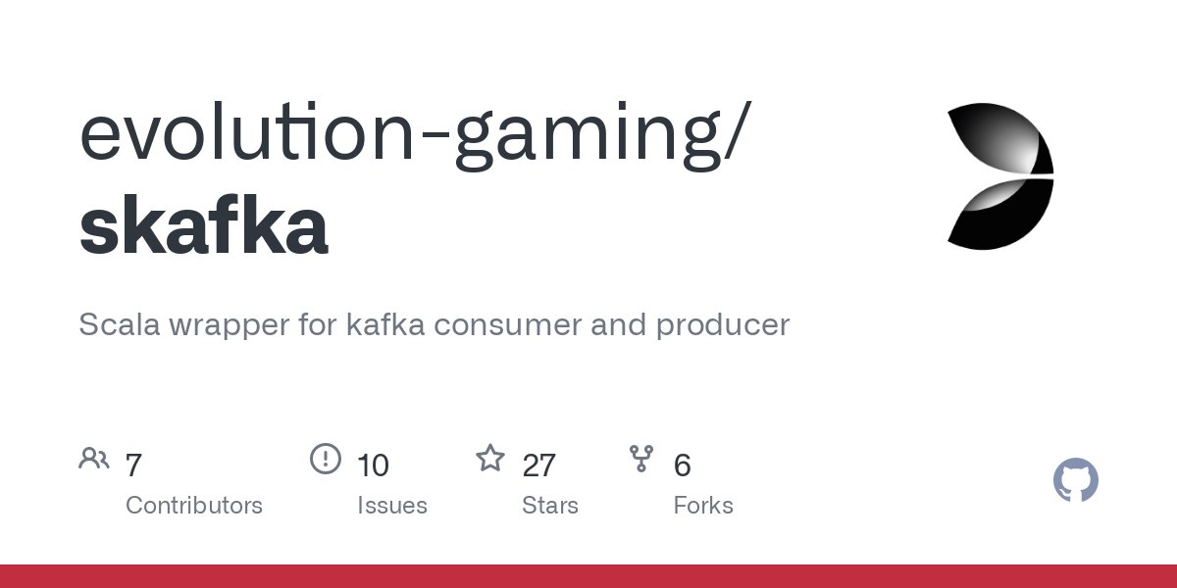Open the evolution-gaming owner name
The image size is (1177, 588).
click(415, 136)
